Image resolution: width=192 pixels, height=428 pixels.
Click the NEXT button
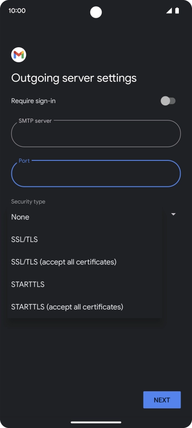point(162,400)
